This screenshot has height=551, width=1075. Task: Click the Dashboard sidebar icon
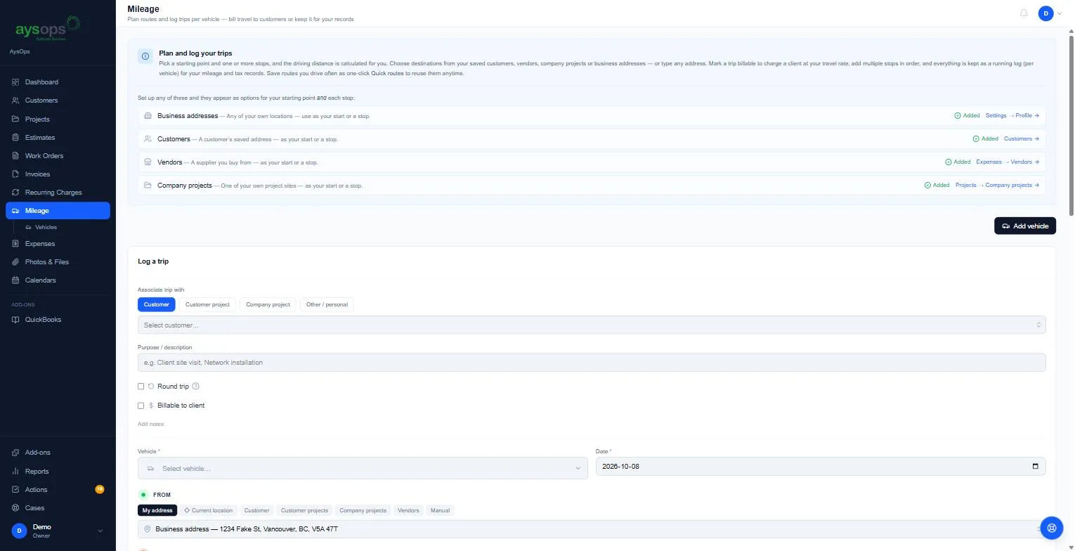pyautogui.click(x=15, y=82)
